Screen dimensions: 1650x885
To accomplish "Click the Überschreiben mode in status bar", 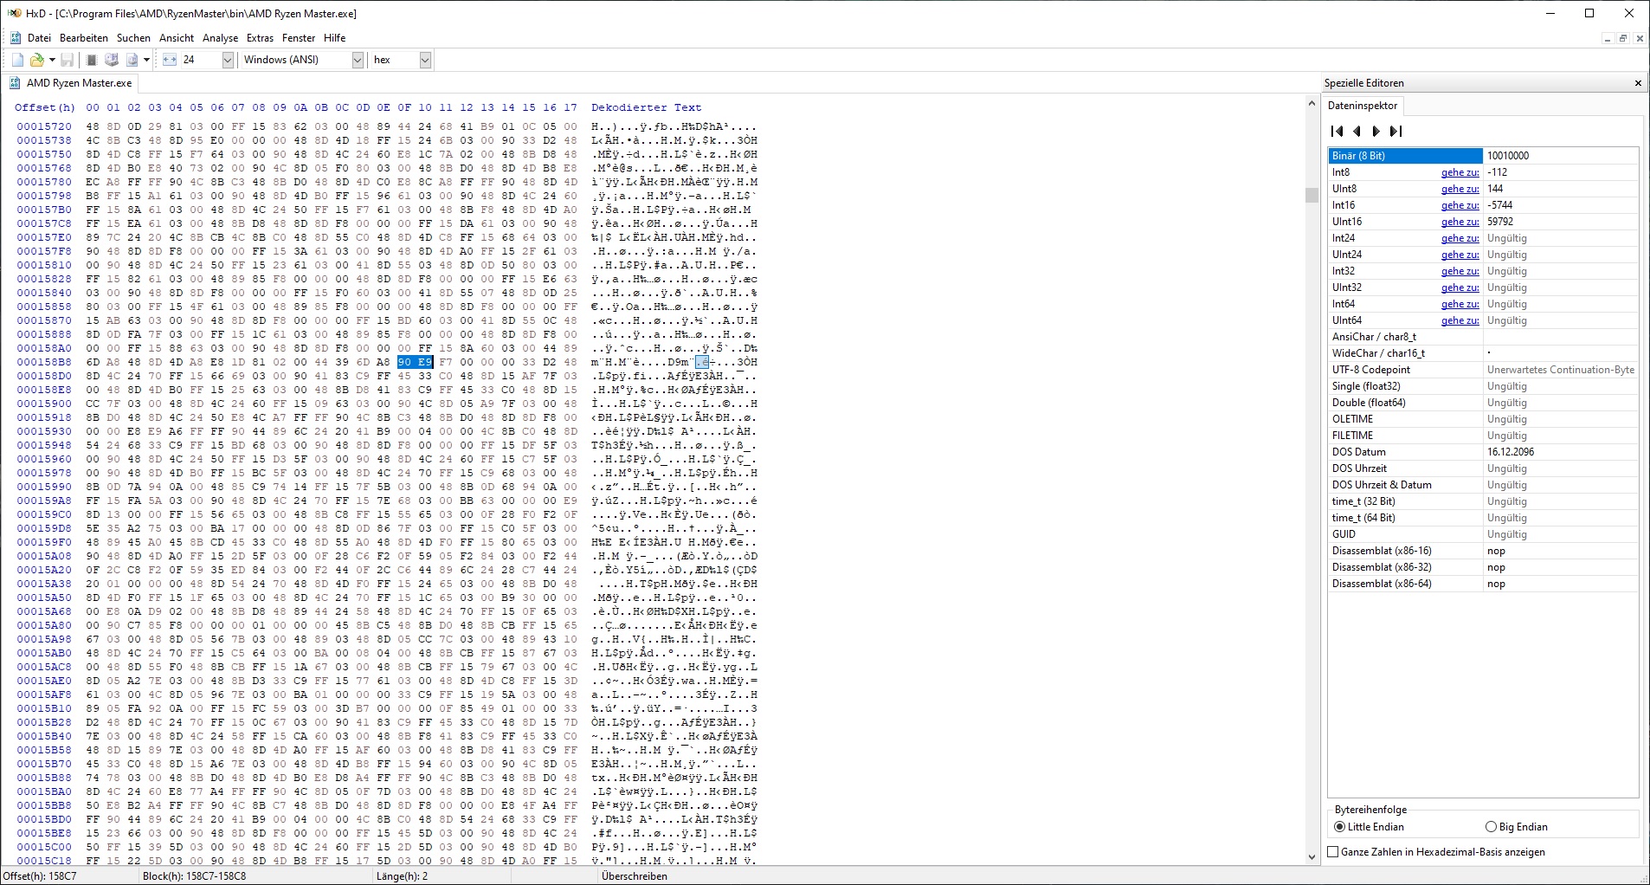I will pos(634,876).
